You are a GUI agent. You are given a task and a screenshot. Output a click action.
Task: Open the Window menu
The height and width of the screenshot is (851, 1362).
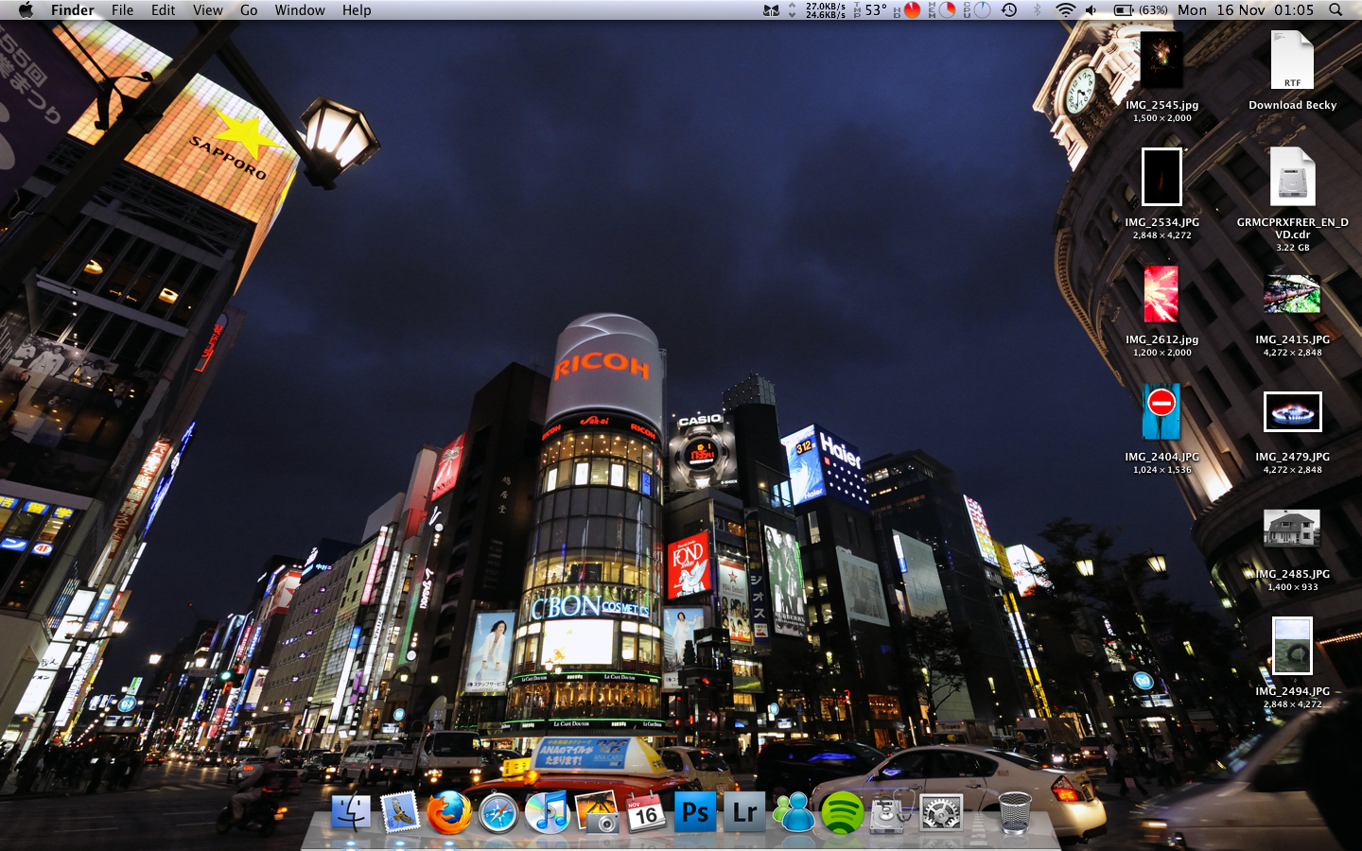click(x=300, y=9)
